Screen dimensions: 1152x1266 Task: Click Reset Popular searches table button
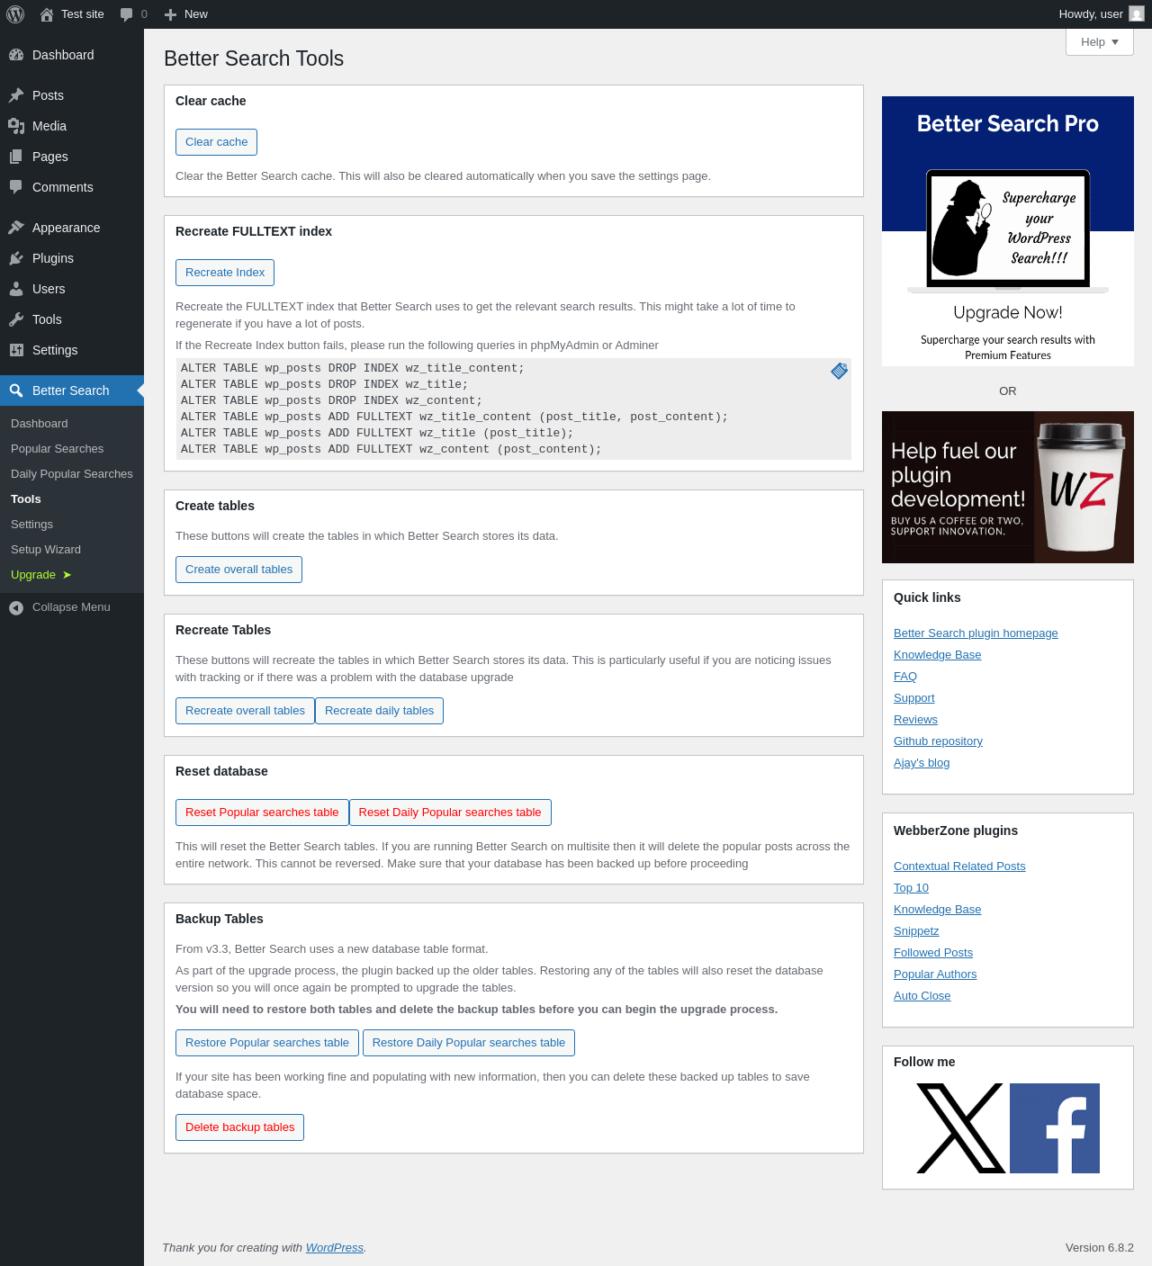coord(262,813)
